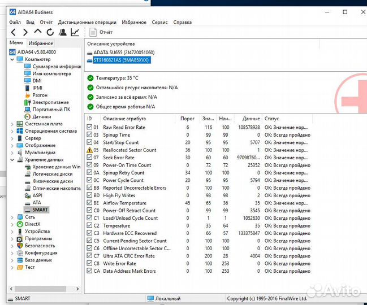Open the Дистанционные операции menu
The width and height of the screenshot is (367, 305).
click(87, 22)
